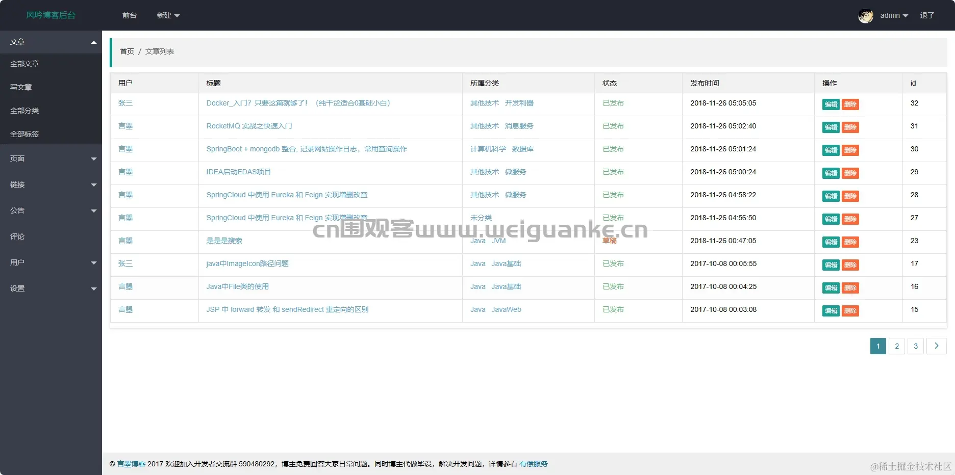
Task: Open the 消息服务 category link
Action: click(519, 126)
